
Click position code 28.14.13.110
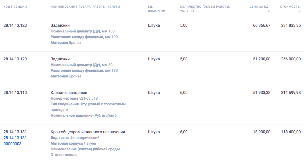tap(15, 93)
